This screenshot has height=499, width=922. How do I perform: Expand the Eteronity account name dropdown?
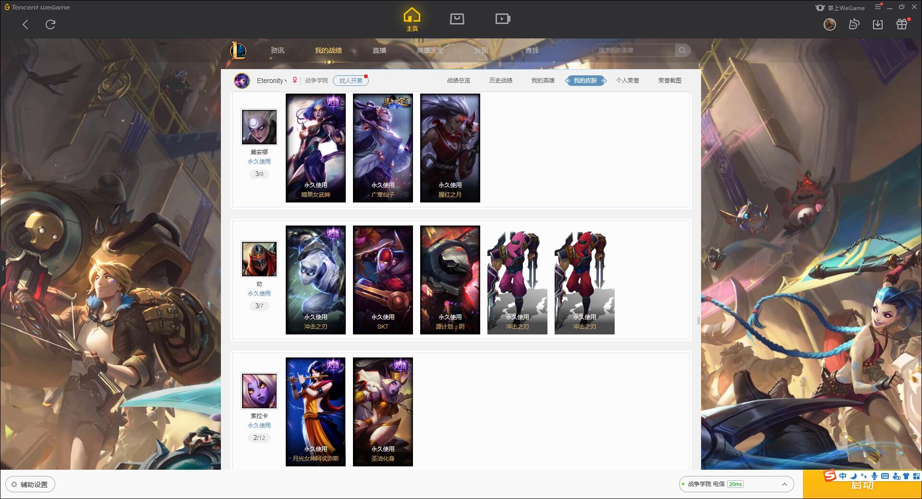coord(272,81)
